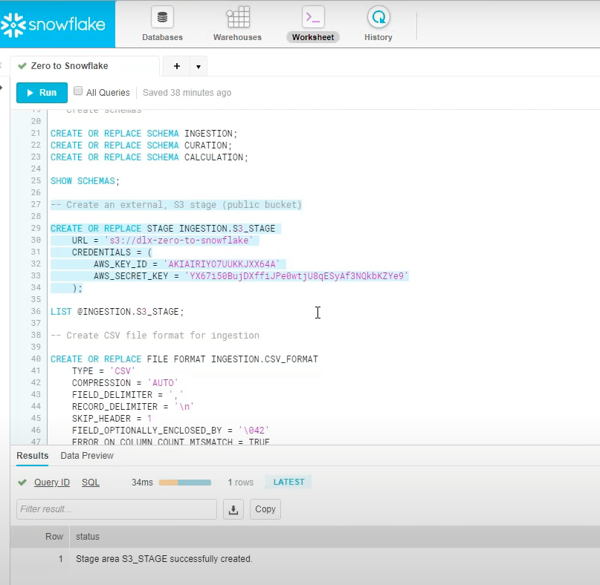The height and width of the screenshot is (585, 600).
Task: Click the '1 rows' result count
Action: 241,483
